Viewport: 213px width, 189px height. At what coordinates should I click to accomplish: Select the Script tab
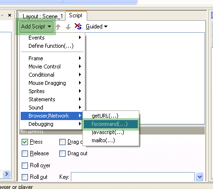click(76, 15)
